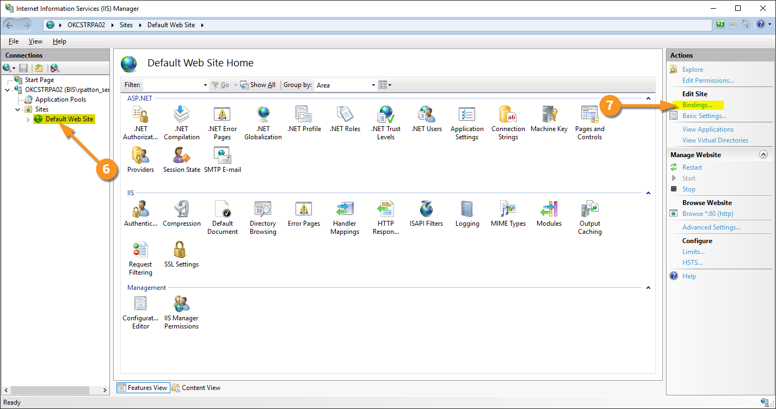
Task: Open .NET Authorization Rules feature icon
Action: click(140, 123)
